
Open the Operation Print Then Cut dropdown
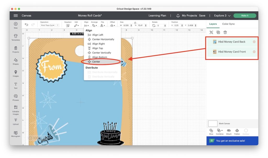(x=48, y=25)
